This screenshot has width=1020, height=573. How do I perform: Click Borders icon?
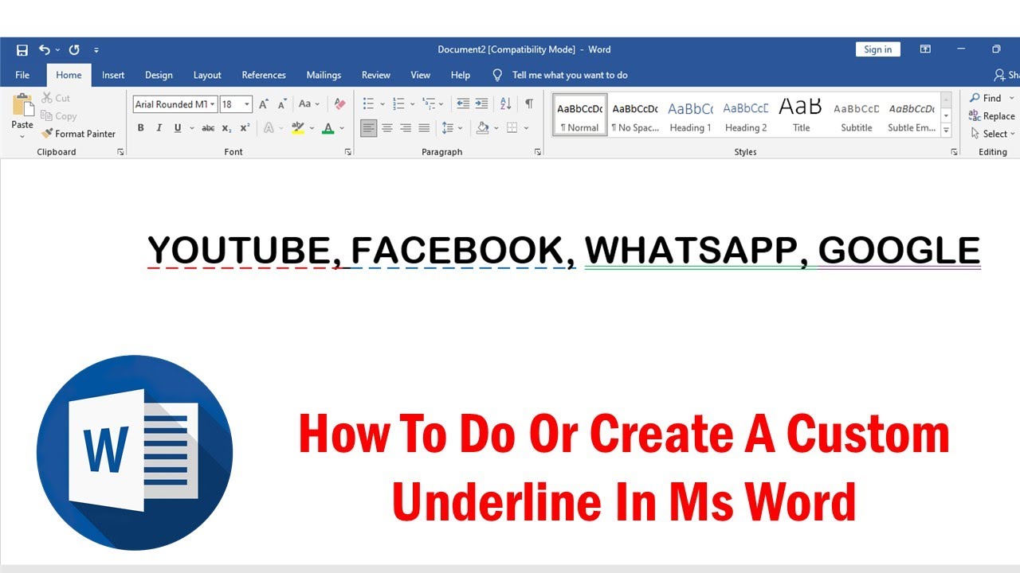[x=512, y=128]
